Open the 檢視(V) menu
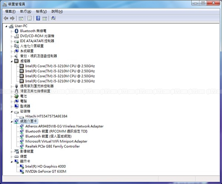 coord(41,11)
